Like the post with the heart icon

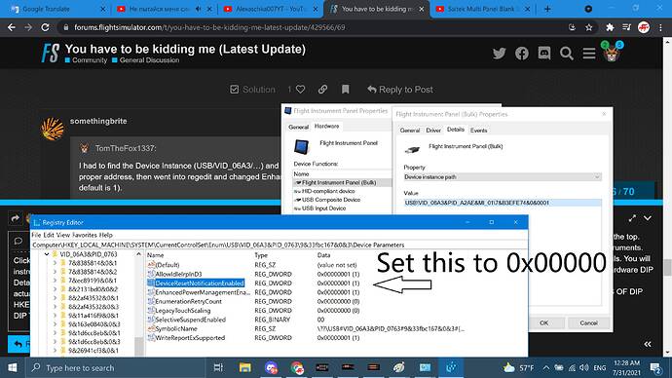pyautogui.click(x=300, y=90)
